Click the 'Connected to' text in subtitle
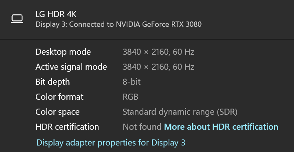The image size is (294, 152). coord(91,24)
